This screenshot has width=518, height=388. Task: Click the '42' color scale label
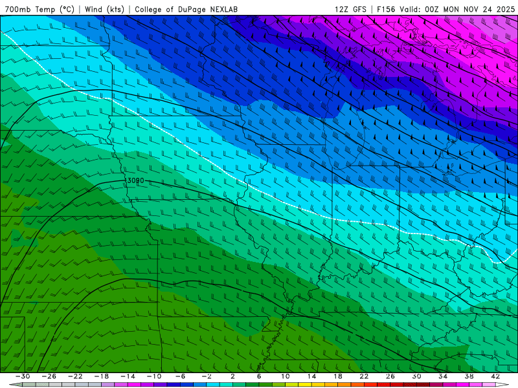(495, 376)
